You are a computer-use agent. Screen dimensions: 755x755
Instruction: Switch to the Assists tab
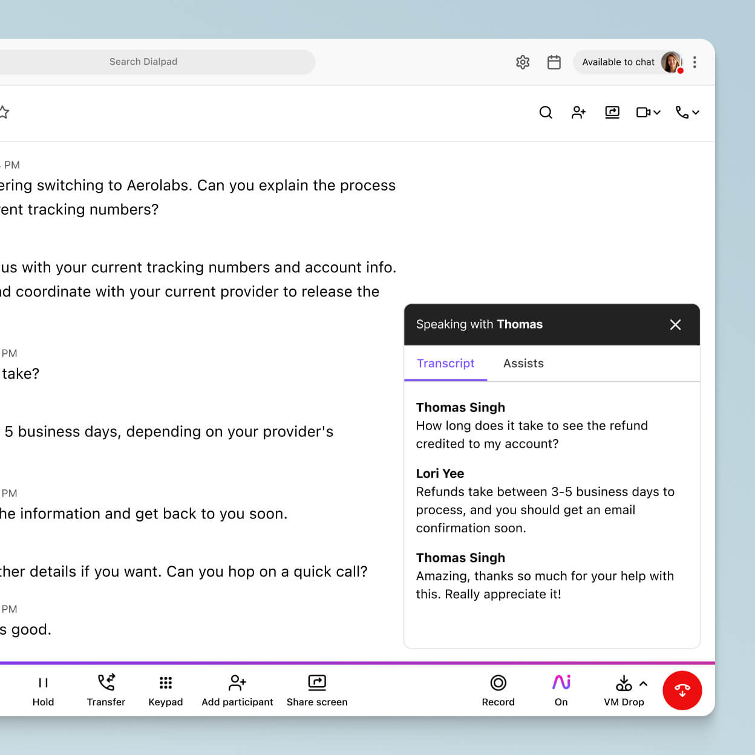pyautogui.click(x=523, y=363)
